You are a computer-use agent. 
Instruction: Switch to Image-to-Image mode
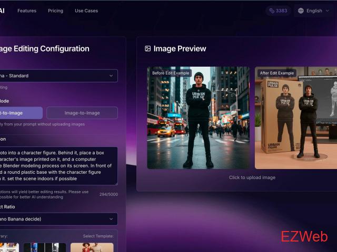coord(82,113)
